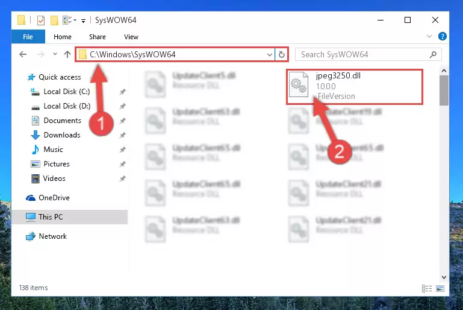This screenshot has width=463, height=310.
Task: Open Pictures in the navigation pane
Action: [57, 164]
